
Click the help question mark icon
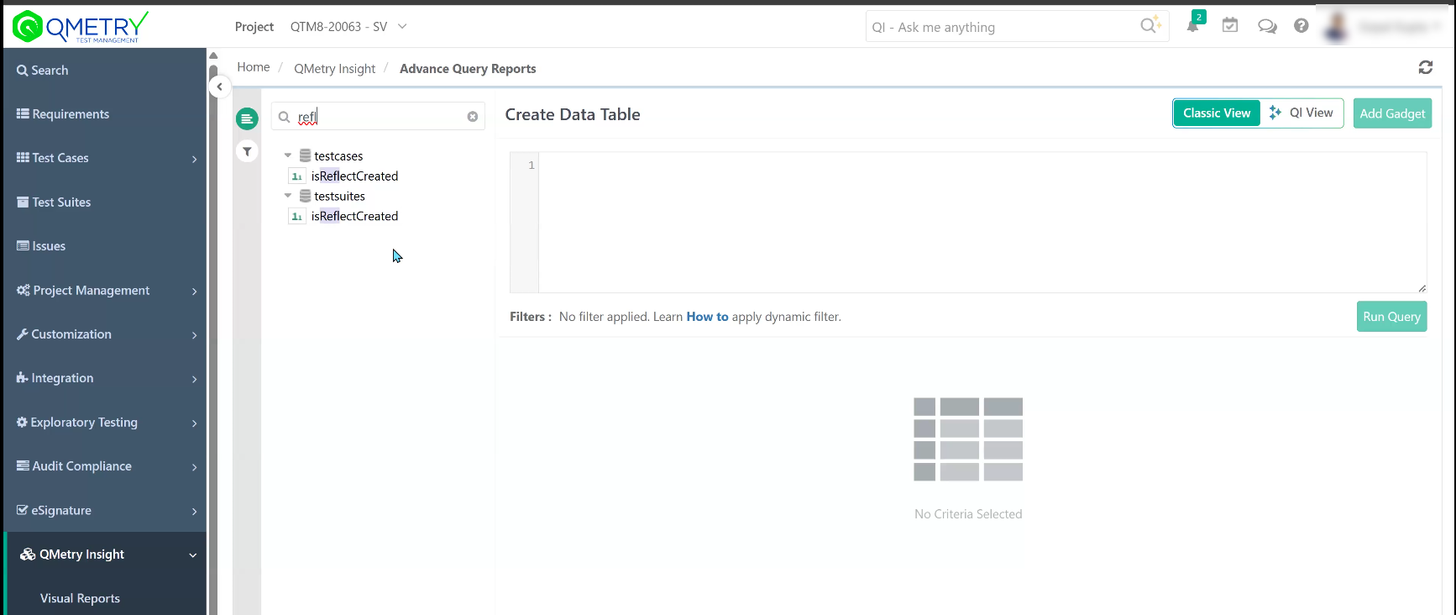coord(1301,26)
